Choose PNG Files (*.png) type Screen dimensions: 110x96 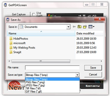pyautogui.click(x=52, y=82)
